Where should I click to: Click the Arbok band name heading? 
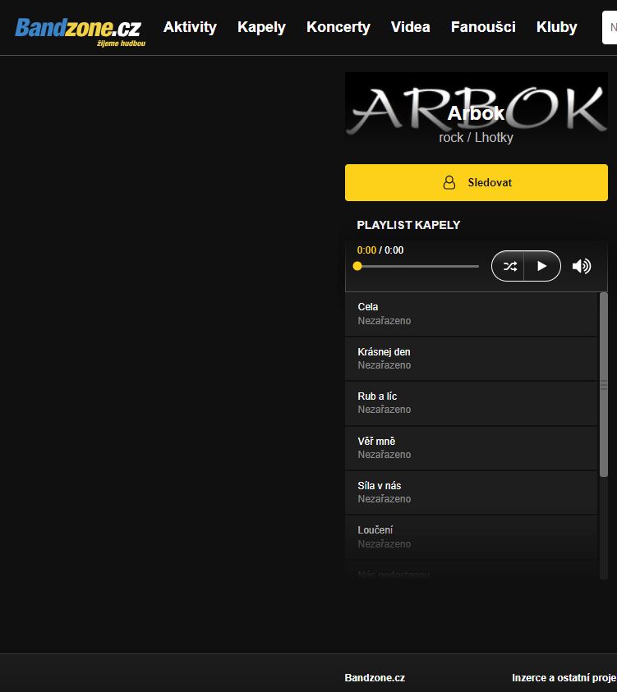pyautogui.click(x=476, y=113)
